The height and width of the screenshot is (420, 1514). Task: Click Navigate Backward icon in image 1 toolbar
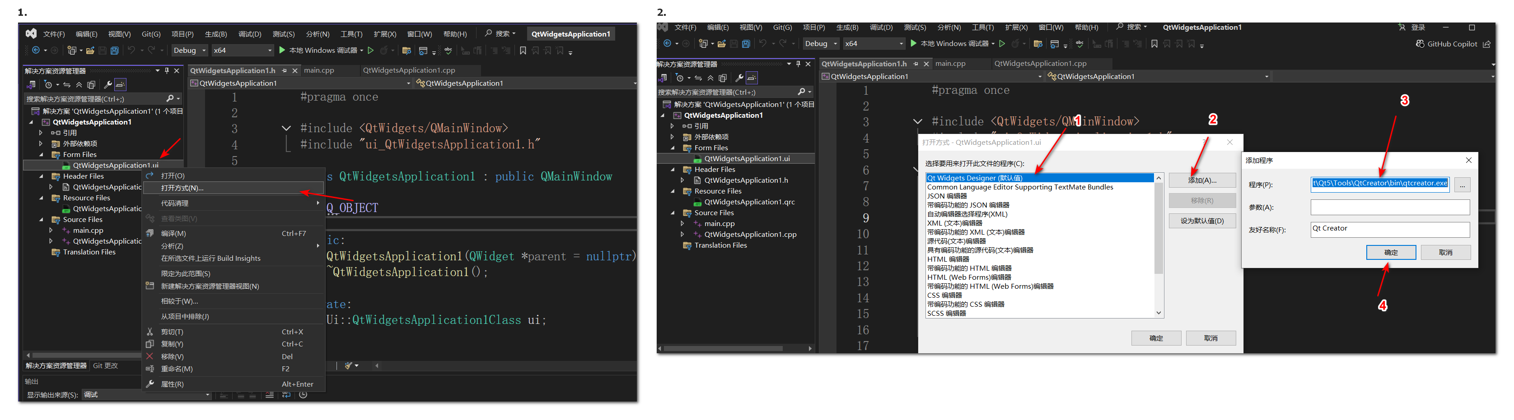pos(36,51)
